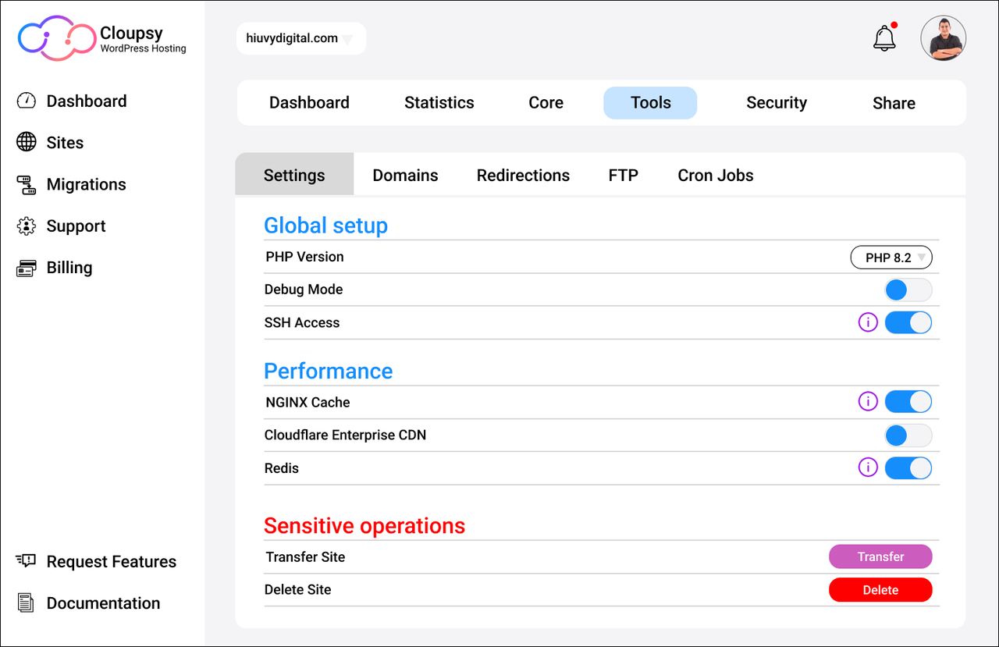
Task: Click the Transfer button
Action: click(x=880, y=556)
